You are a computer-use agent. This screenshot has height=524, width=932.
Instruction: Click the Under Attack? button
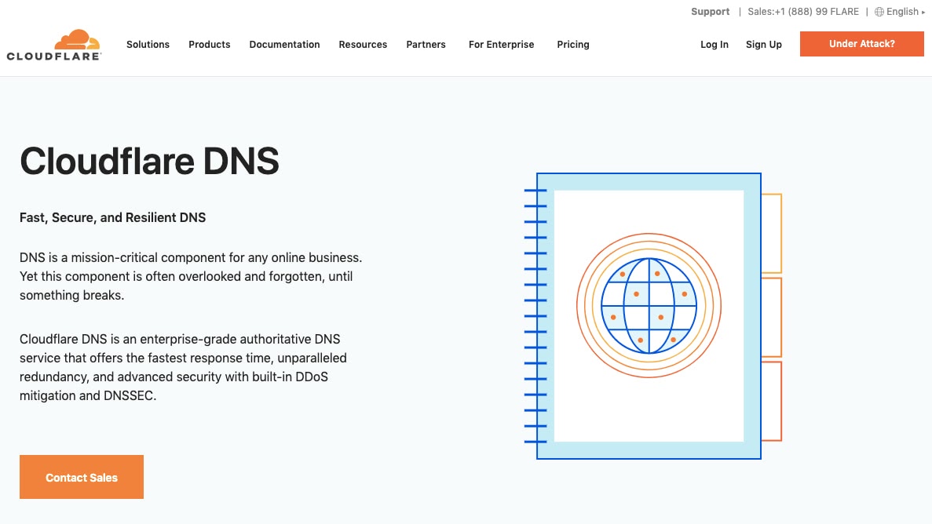point(861,44)
